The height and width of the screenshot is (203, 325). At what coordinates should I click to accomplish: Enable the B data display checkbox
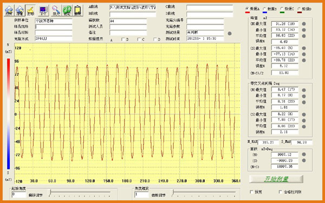123,39
